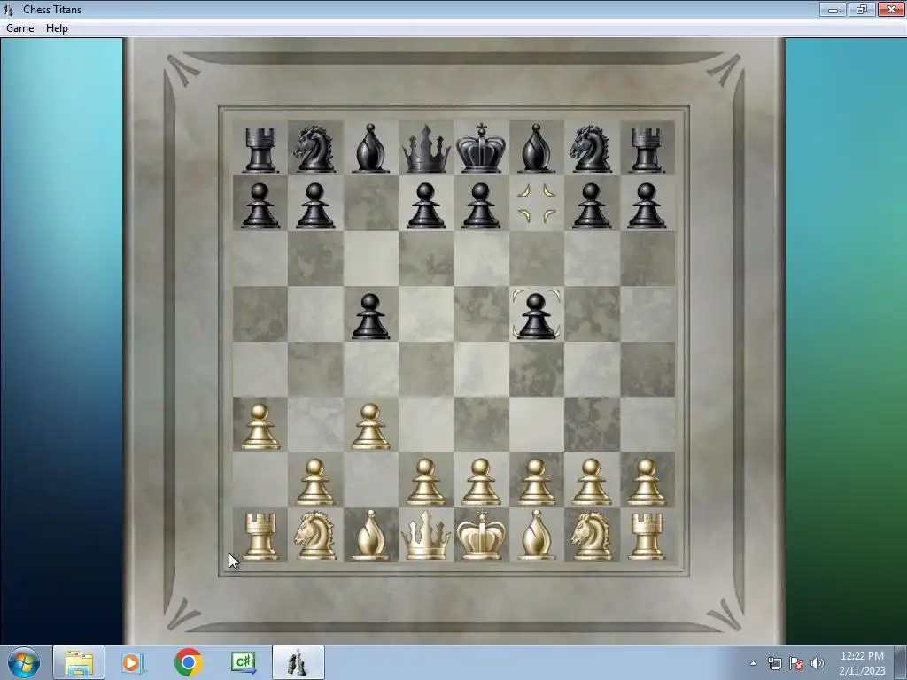Click the Chess Titans title bar icon
Image resolution: width=907 pixels, height=680 pixels.
pyautogui.click(x=8, y=9)
